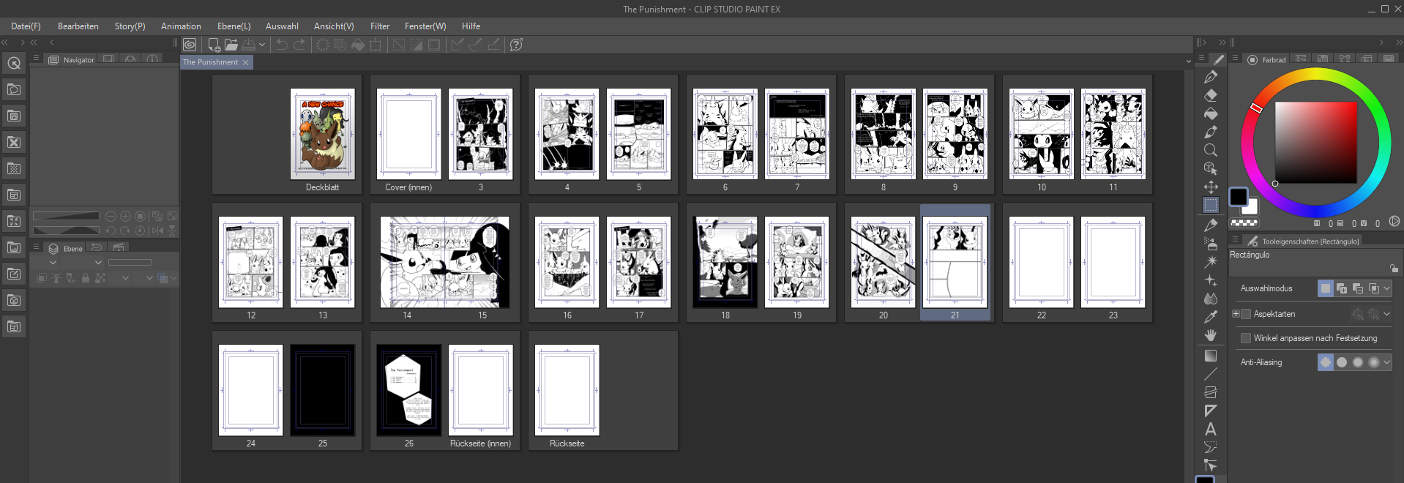Set Anti-Aliasing to strongest option
The height and width of the screenshot is (483, 1404).
click(x=1374, y=362)
